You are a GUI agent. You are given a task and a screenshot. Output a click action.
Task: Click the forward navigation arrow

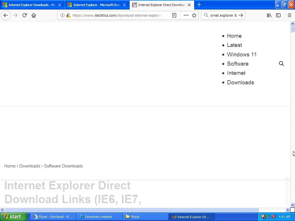15,15
